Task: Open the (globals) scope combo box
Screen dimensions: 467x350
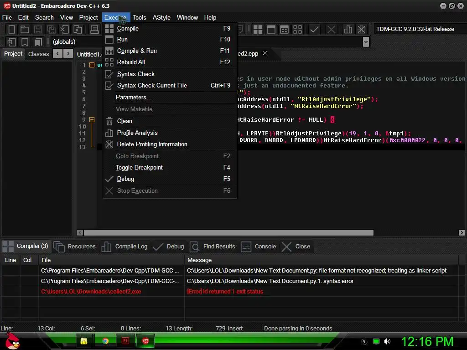Action: [77, 41]
